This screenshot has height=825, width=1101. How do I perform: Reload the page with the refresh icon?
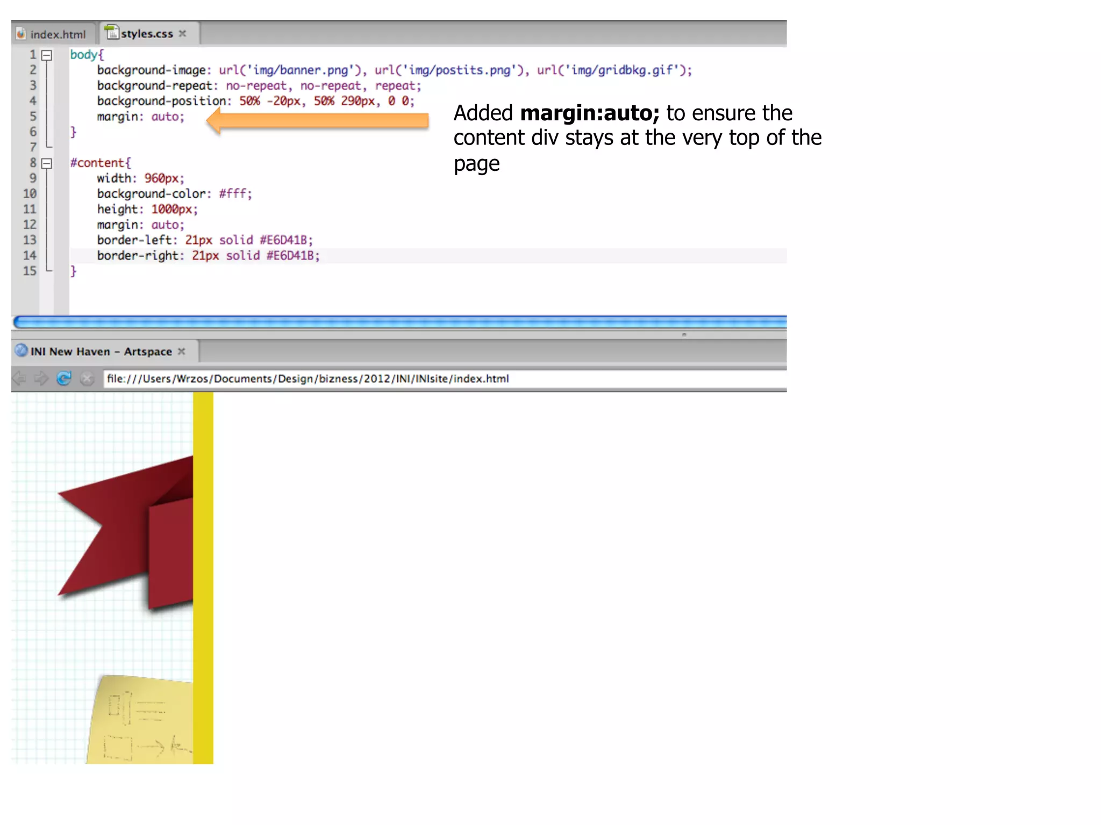pos(64,379)
